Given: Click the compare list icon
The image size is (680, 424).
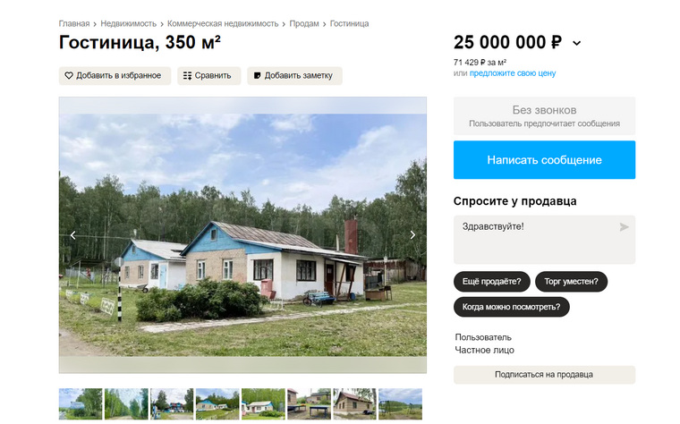Looking at the screenshot, I should (x=187, y=76).
